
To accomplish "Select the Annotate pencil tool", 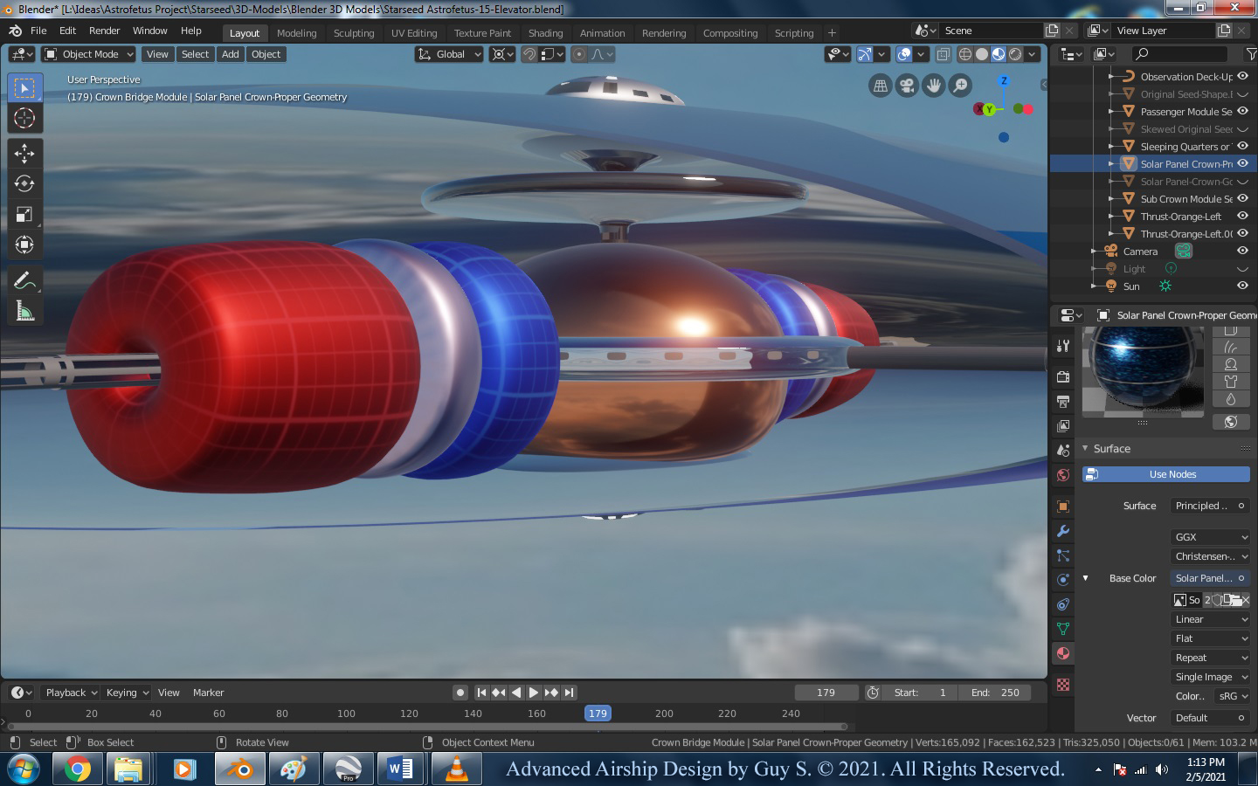I will point(24,280).
